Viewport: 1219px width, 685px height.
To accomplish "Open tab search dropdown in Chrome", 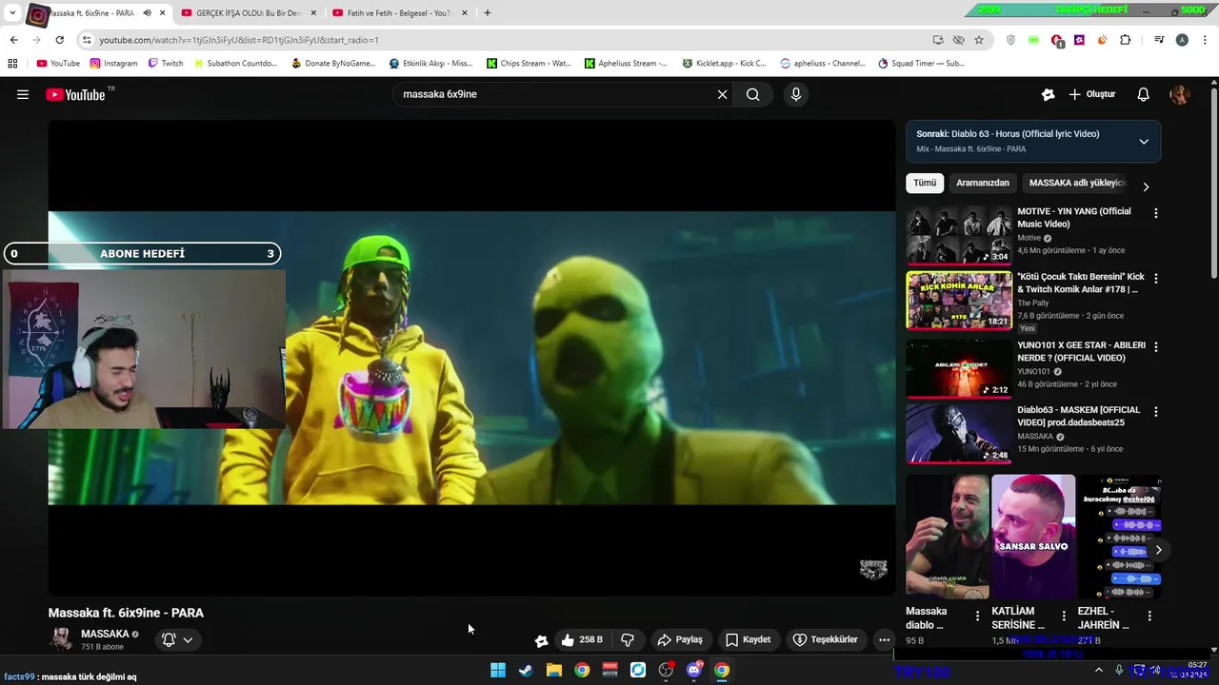I will pos(12,13).
